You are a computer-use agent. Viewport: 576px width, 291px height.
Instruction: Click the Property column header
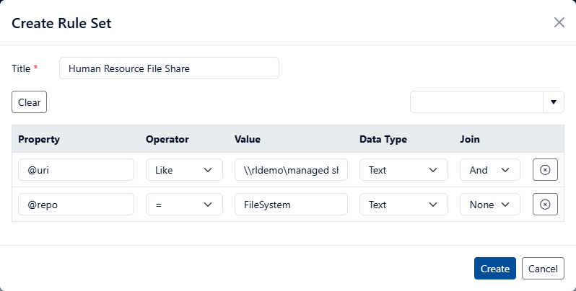coord(39,139)
